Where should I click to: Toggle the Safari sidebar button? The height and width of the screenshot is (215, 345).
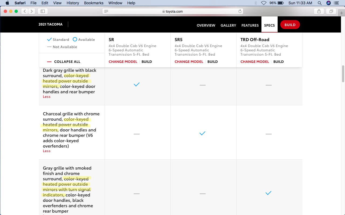click(43, 11)
